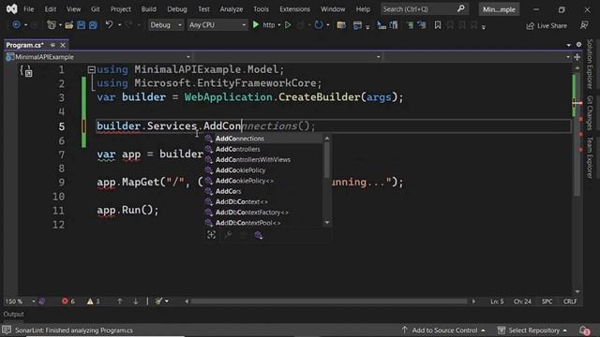Start debugging with green http play button

[x=256, y=25]
